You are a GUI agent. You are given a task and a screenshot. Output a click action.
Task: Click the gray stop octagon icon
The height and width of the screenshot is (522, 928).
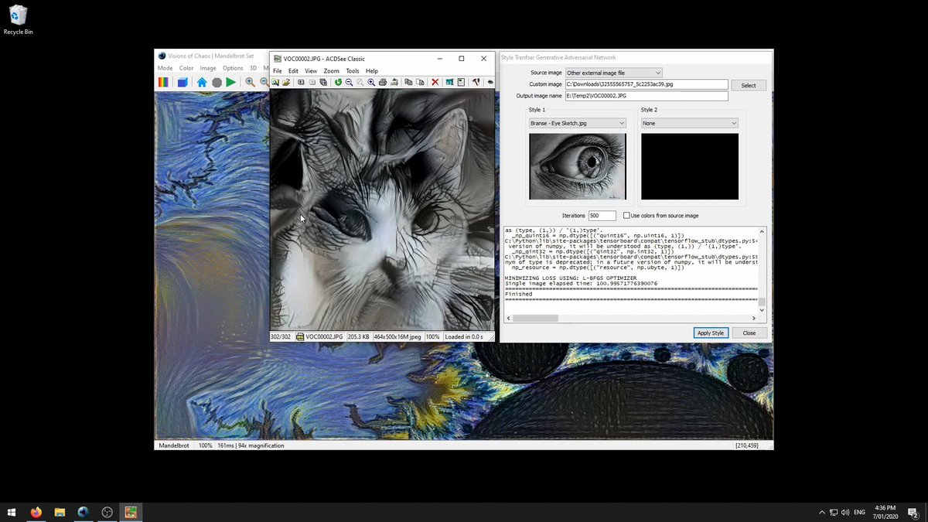(217, 82)
